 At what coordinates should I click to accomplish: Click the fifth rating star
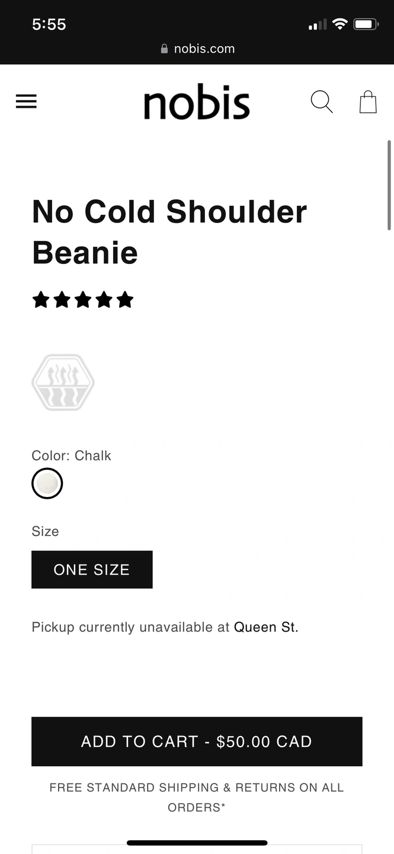[125, 299]
